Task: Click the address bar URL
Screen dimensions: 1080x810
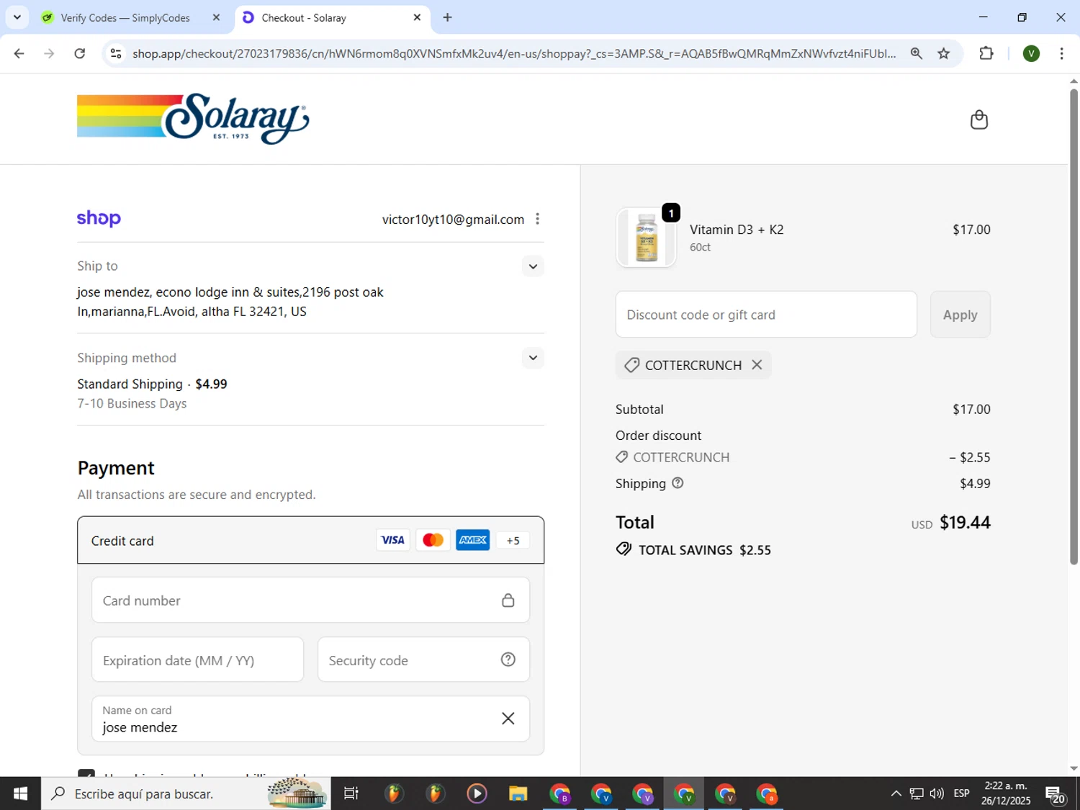Action: (x=514, y=53)
